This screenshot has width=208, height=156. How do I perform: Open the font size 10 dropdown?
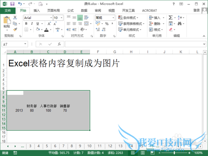point(62,18)
